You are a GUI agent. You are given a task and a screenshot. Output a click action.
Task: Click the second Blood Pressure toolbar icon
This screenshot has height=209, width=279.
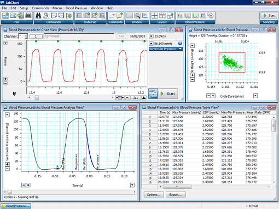point(188,15)
